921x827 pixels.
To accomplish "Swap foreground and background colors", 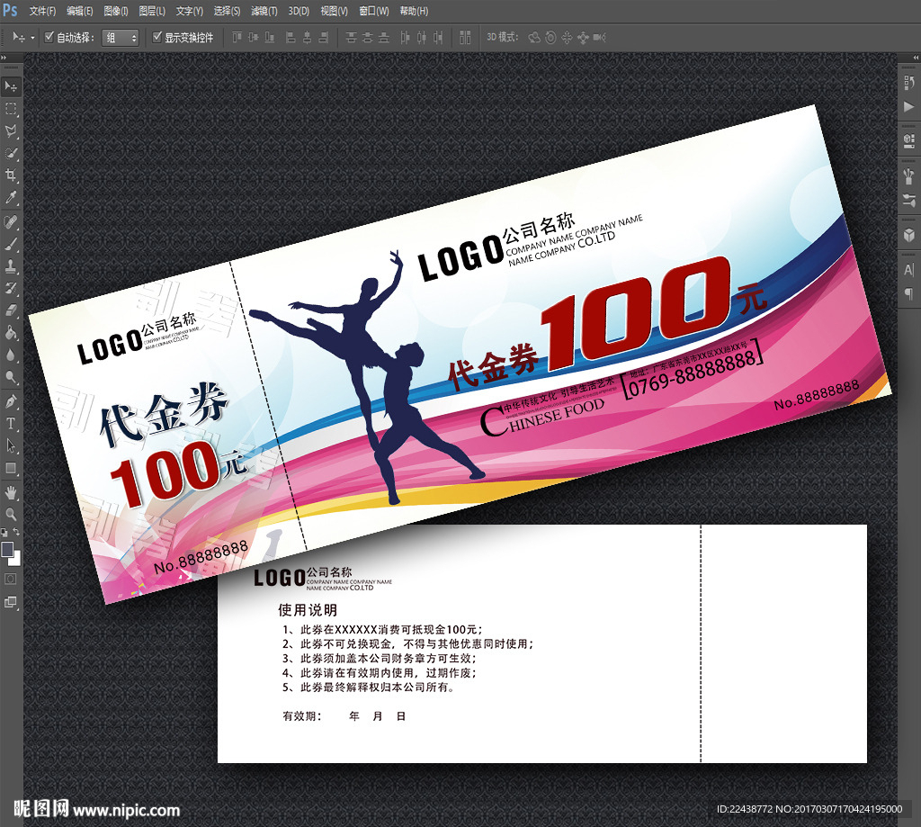I will click(x=16, y=532).
